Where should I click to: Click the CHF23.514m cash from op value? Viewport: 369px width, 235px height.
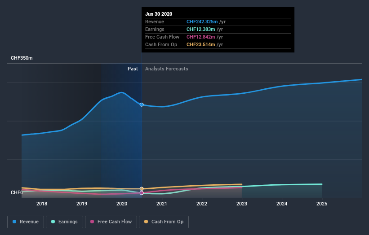[x=201, y=44]
